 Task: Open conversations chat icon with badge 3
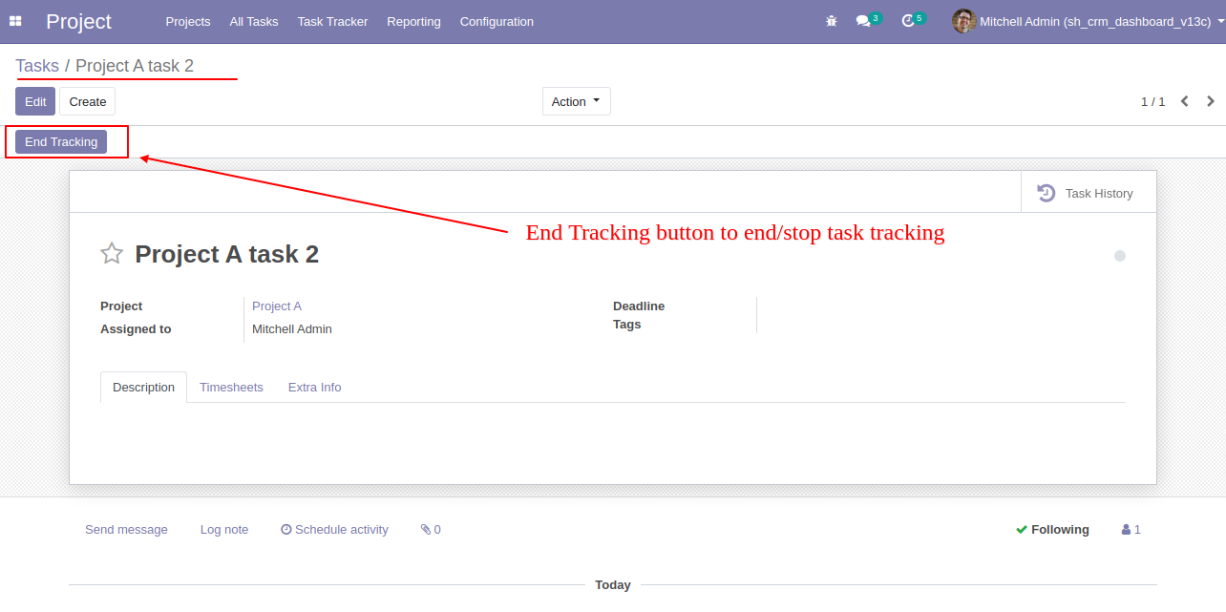coord(868,20)
